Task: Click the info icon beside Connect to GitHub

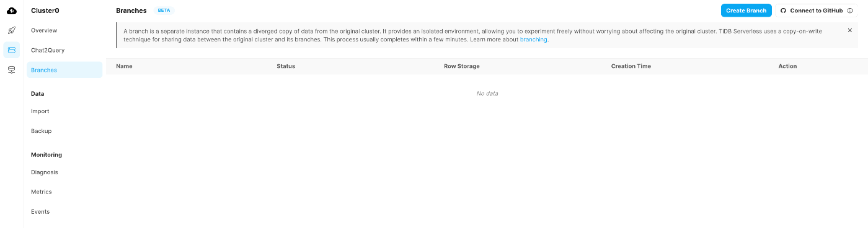Action: tap(849, 11)
